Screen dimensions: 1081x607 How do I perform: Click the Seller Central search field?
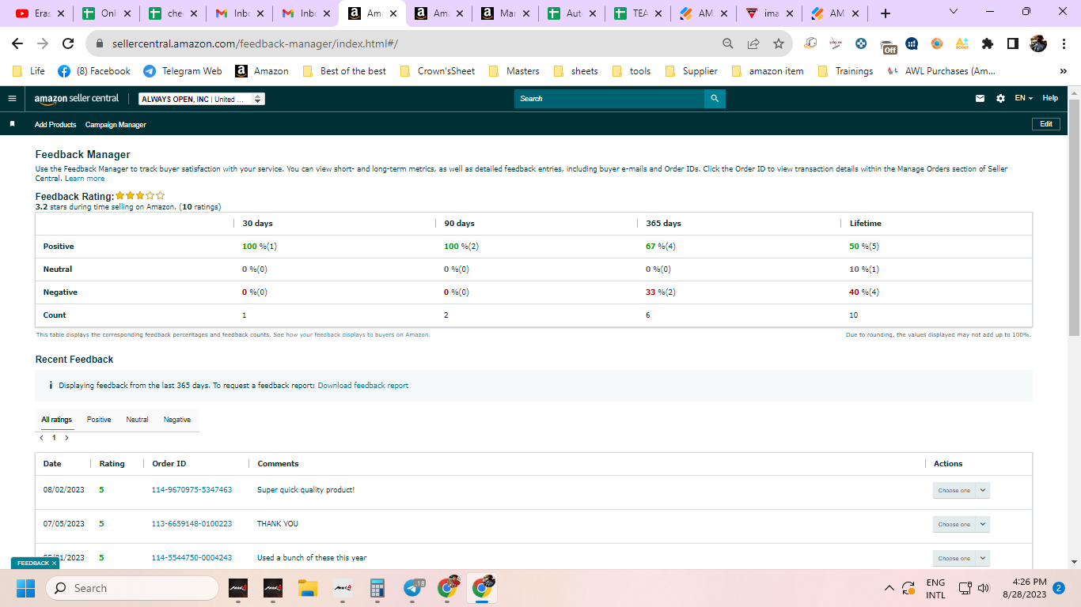pos(609,99)
